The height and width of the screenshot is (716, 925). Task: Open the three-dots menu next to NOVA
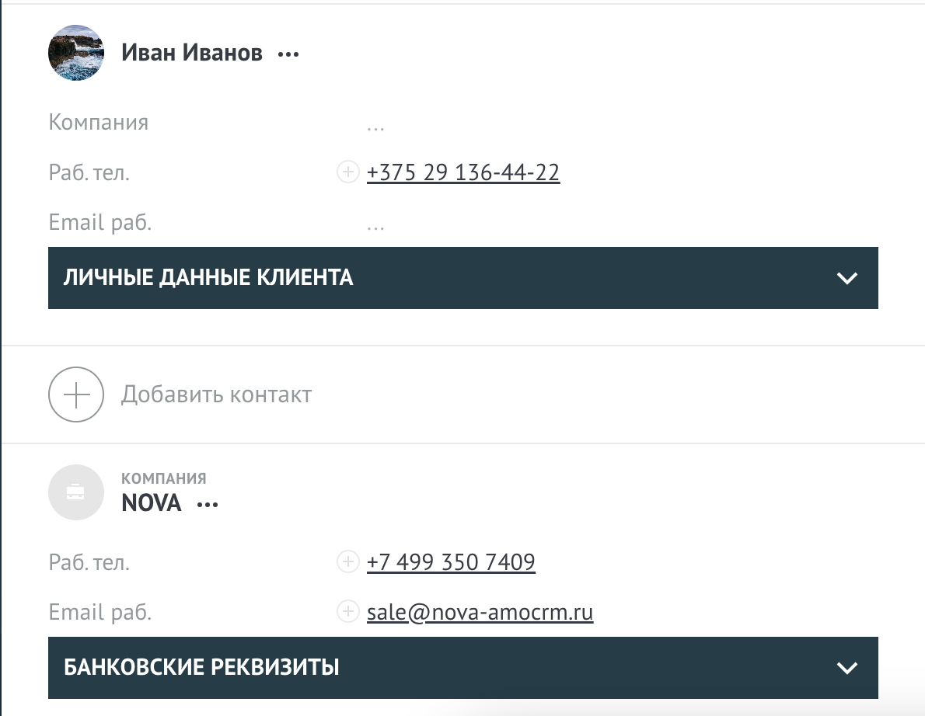click(208, 505)
